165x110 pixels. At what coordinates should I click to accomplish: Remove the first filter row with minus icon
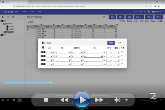[x=45, y=52]
